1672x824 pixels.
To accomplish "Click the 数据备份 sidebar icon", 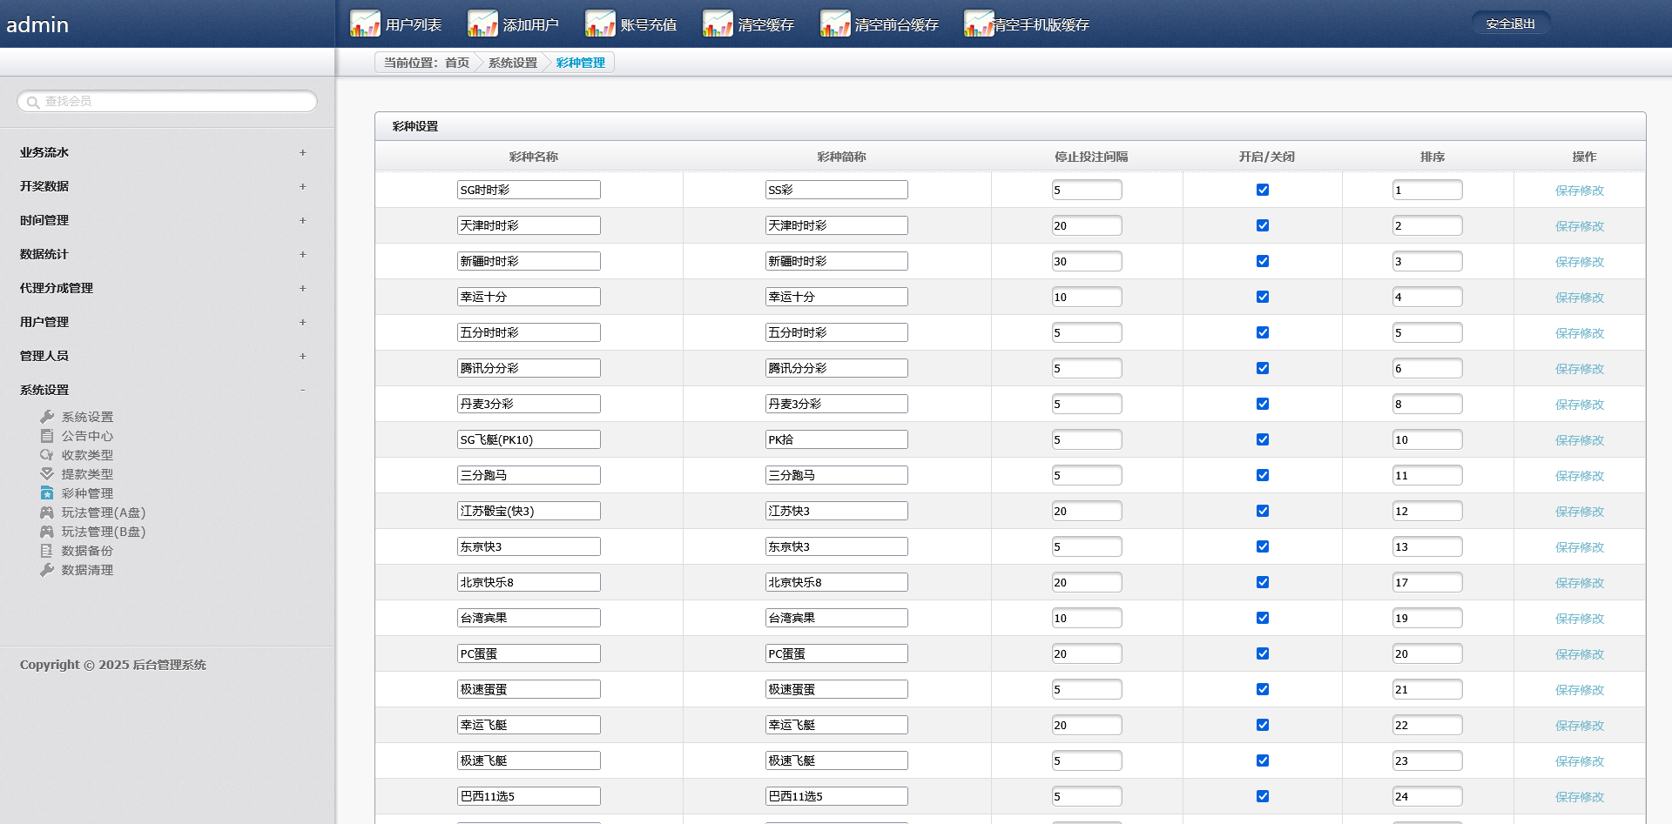I will pos(47,551).
